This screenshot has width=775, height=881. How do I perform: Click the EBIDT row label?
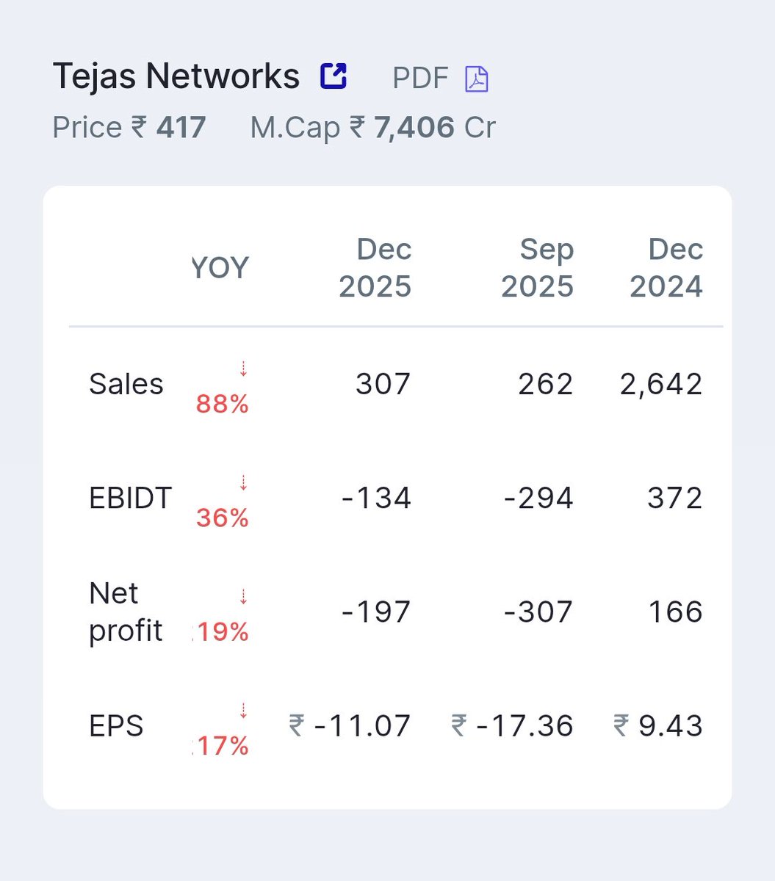point(130,498)
